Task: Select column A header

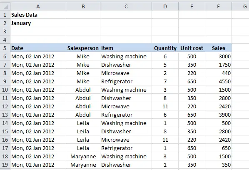Action: click(38, 7)
